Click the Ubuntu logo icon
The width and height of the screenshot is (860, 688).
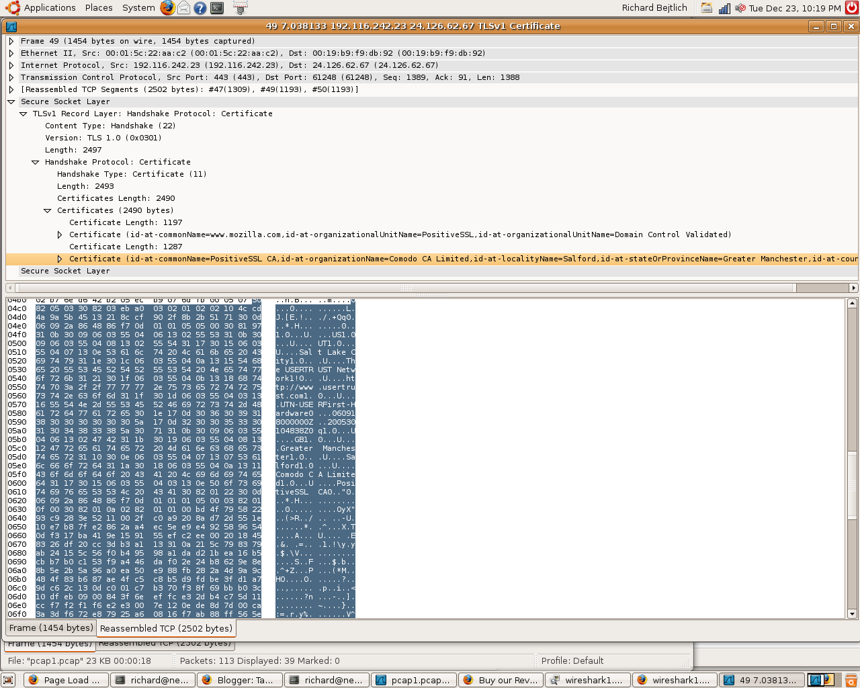[13, 8]
